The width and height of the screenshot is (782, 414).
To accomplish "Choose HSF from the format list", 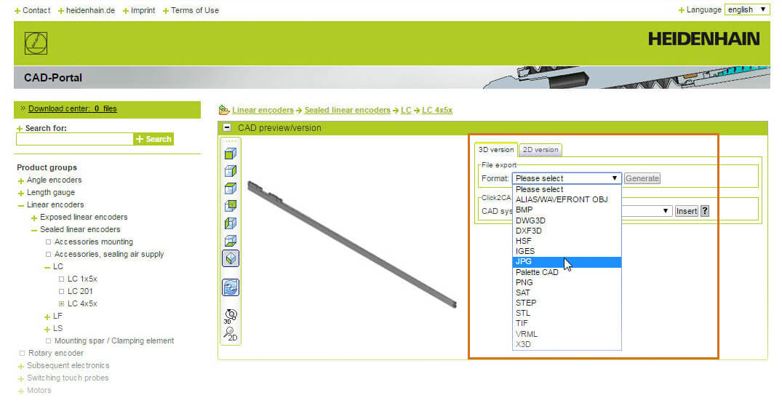I will tap(567, 241).
